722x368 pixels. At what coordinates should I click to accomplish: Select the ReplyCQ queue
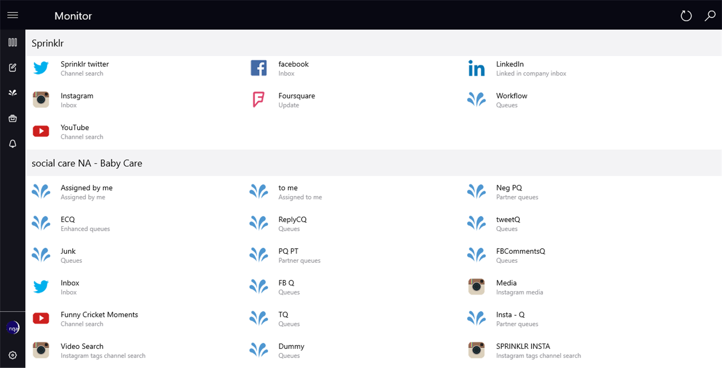coord(292,224)
